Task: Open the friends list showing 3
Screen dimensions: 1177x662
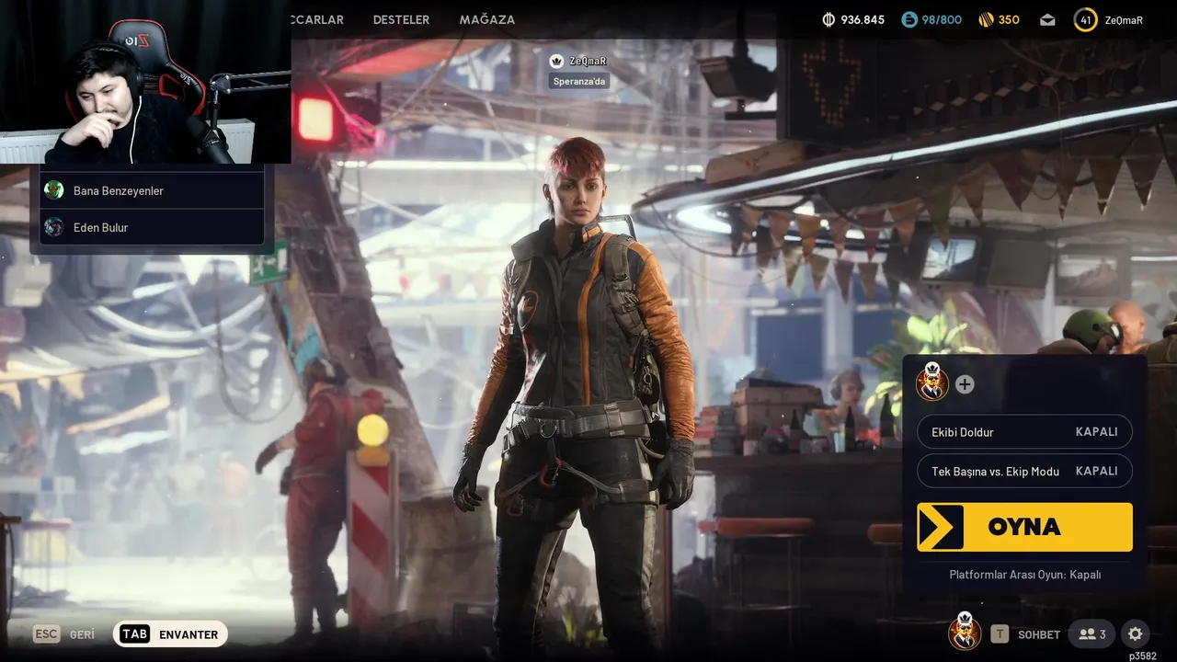Action: (1091, 634)
